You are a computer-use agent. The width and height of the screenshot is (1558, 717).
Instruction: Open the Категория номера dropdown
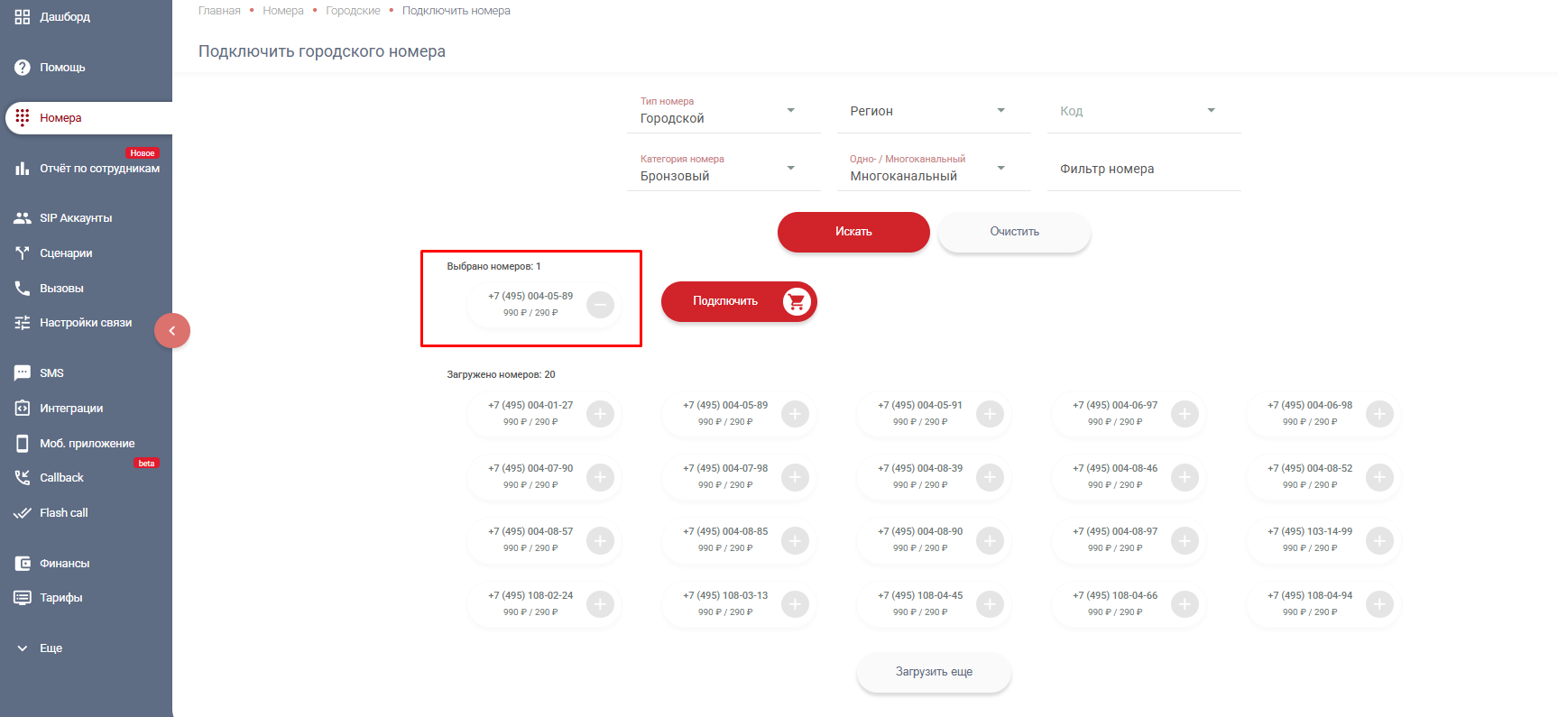tap(724, 170)
